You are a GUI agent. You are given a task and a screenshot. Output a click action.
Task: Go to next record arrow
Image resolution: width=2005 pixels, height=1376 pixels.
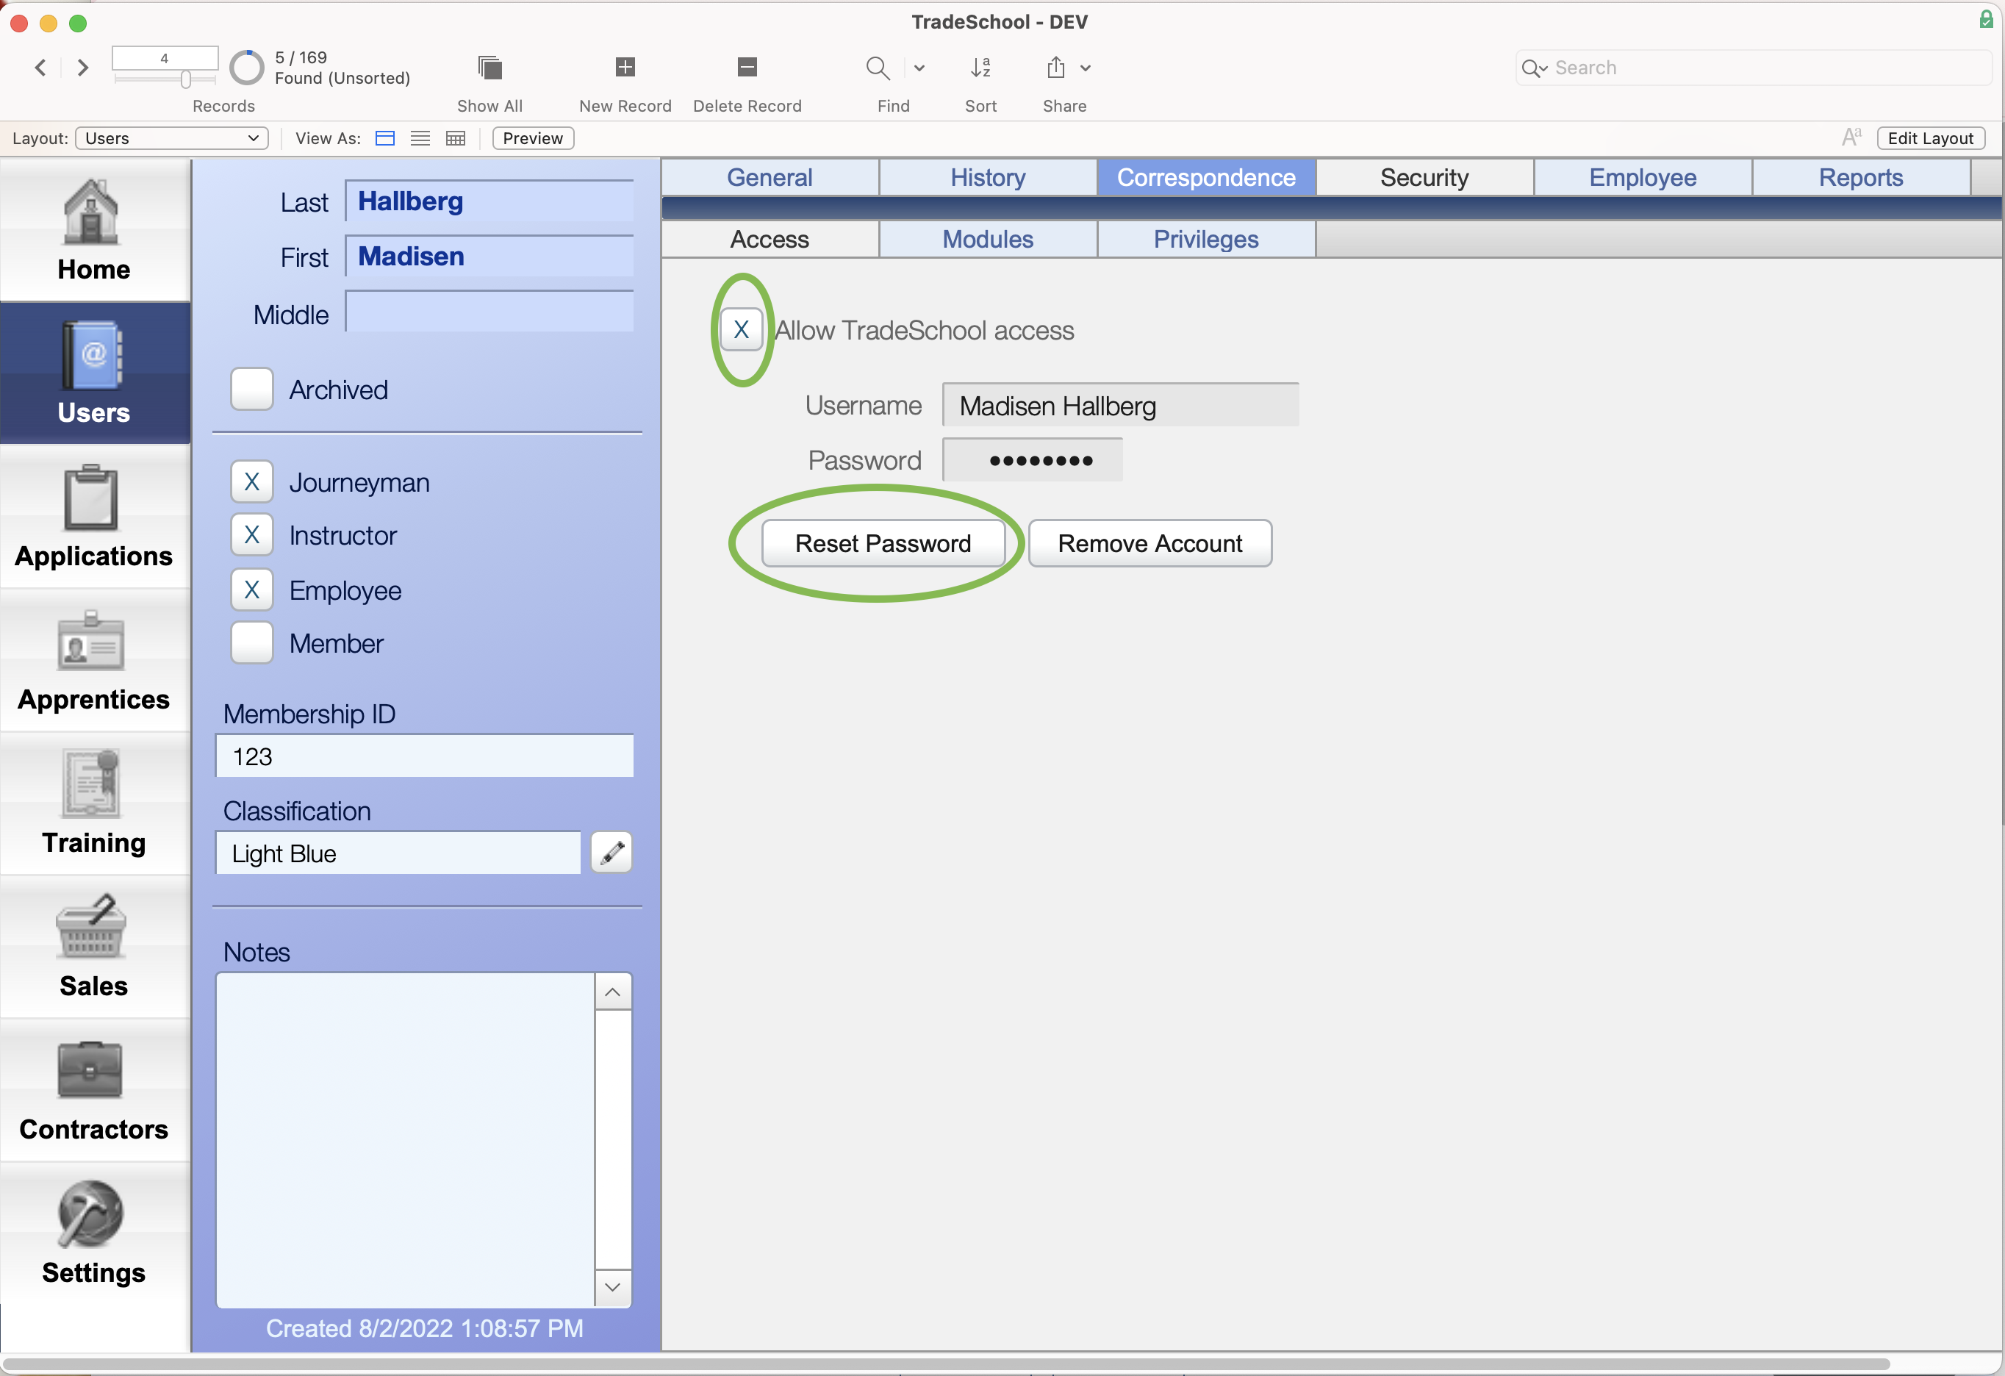pyautogui.click(x=83, y=68)
